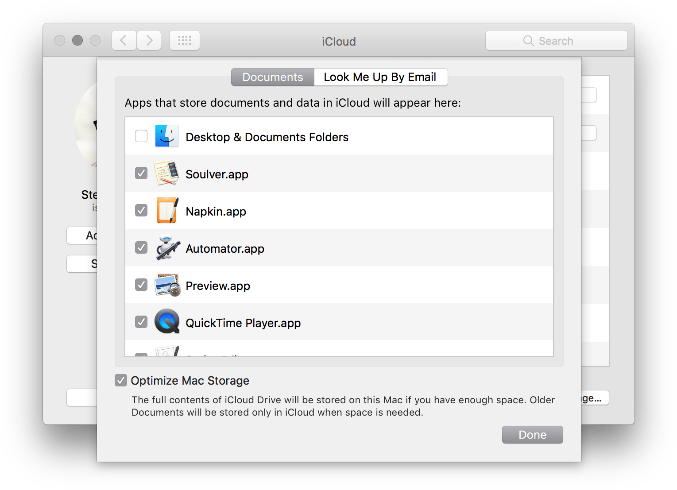Viewport: 677px width, 490px height.
Task: Enable Desktop & Documents Folders checkbox
Action: [x=141, y=136]
